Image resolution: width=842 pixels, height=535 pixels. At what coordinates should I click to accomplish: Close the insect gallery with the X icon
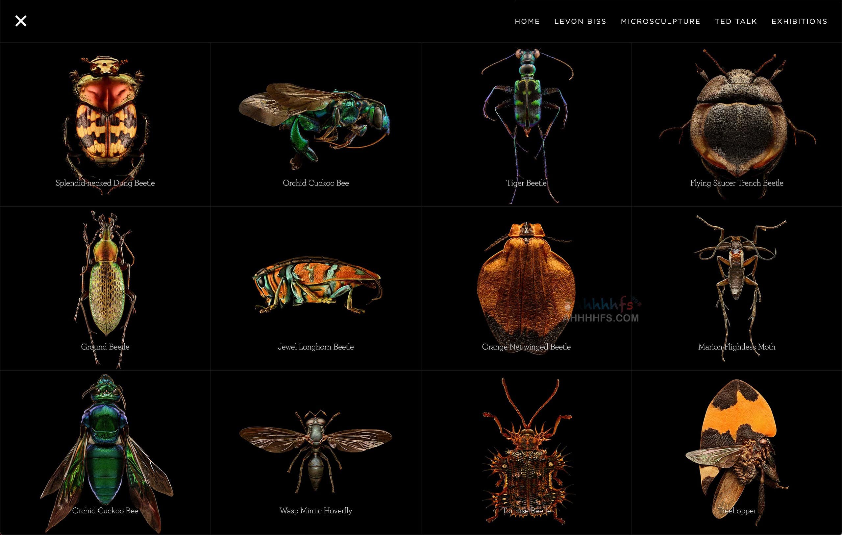(21, 21)
